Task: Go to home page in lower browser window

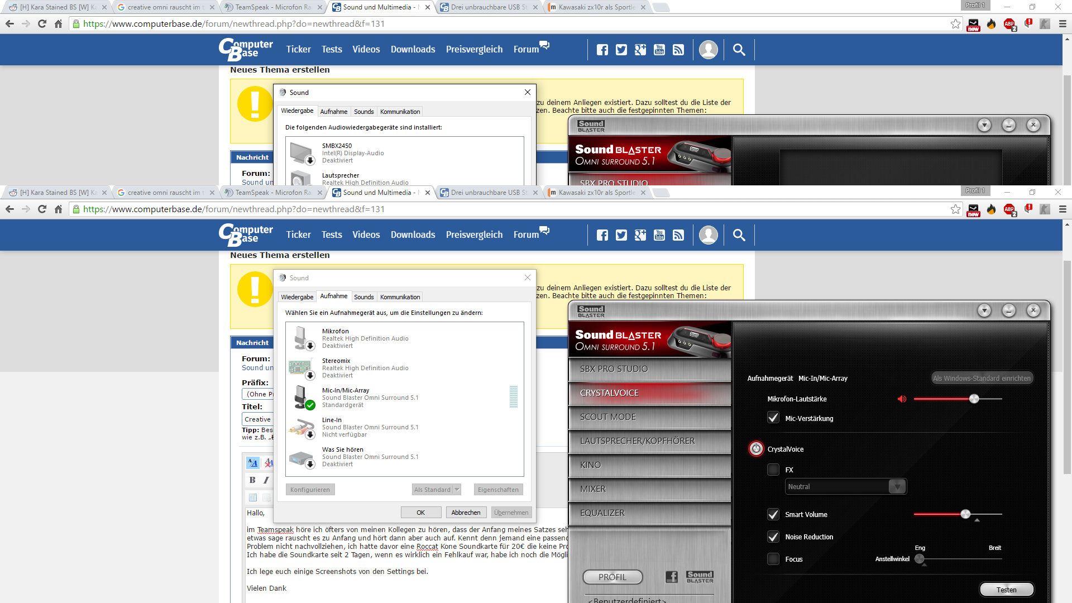Action: [x=58, y=209]
